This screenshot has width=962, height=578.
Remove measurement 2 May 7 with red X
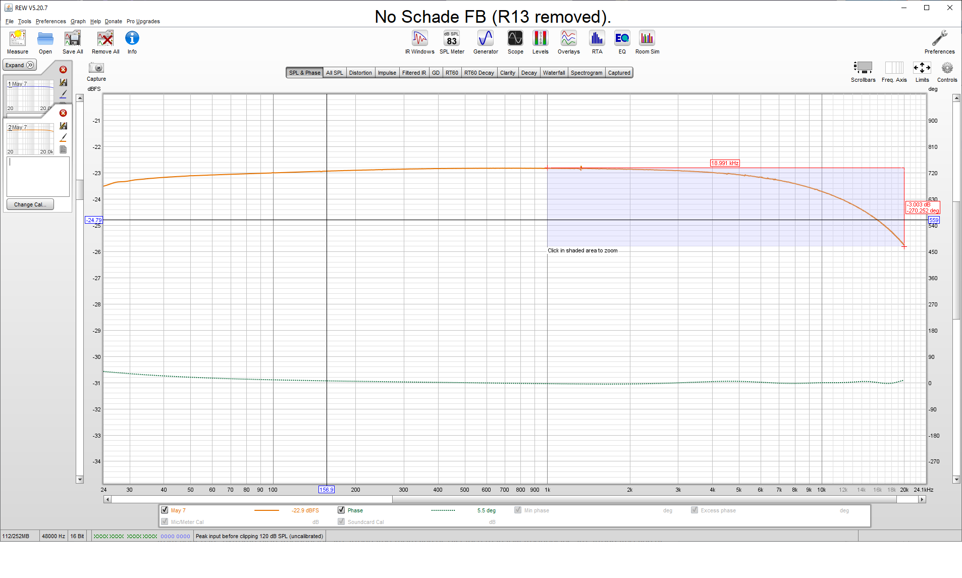point(63,113)
